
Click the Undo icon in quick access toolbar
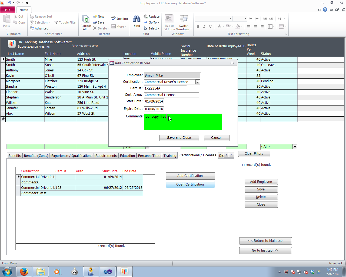tap(9, 3)
